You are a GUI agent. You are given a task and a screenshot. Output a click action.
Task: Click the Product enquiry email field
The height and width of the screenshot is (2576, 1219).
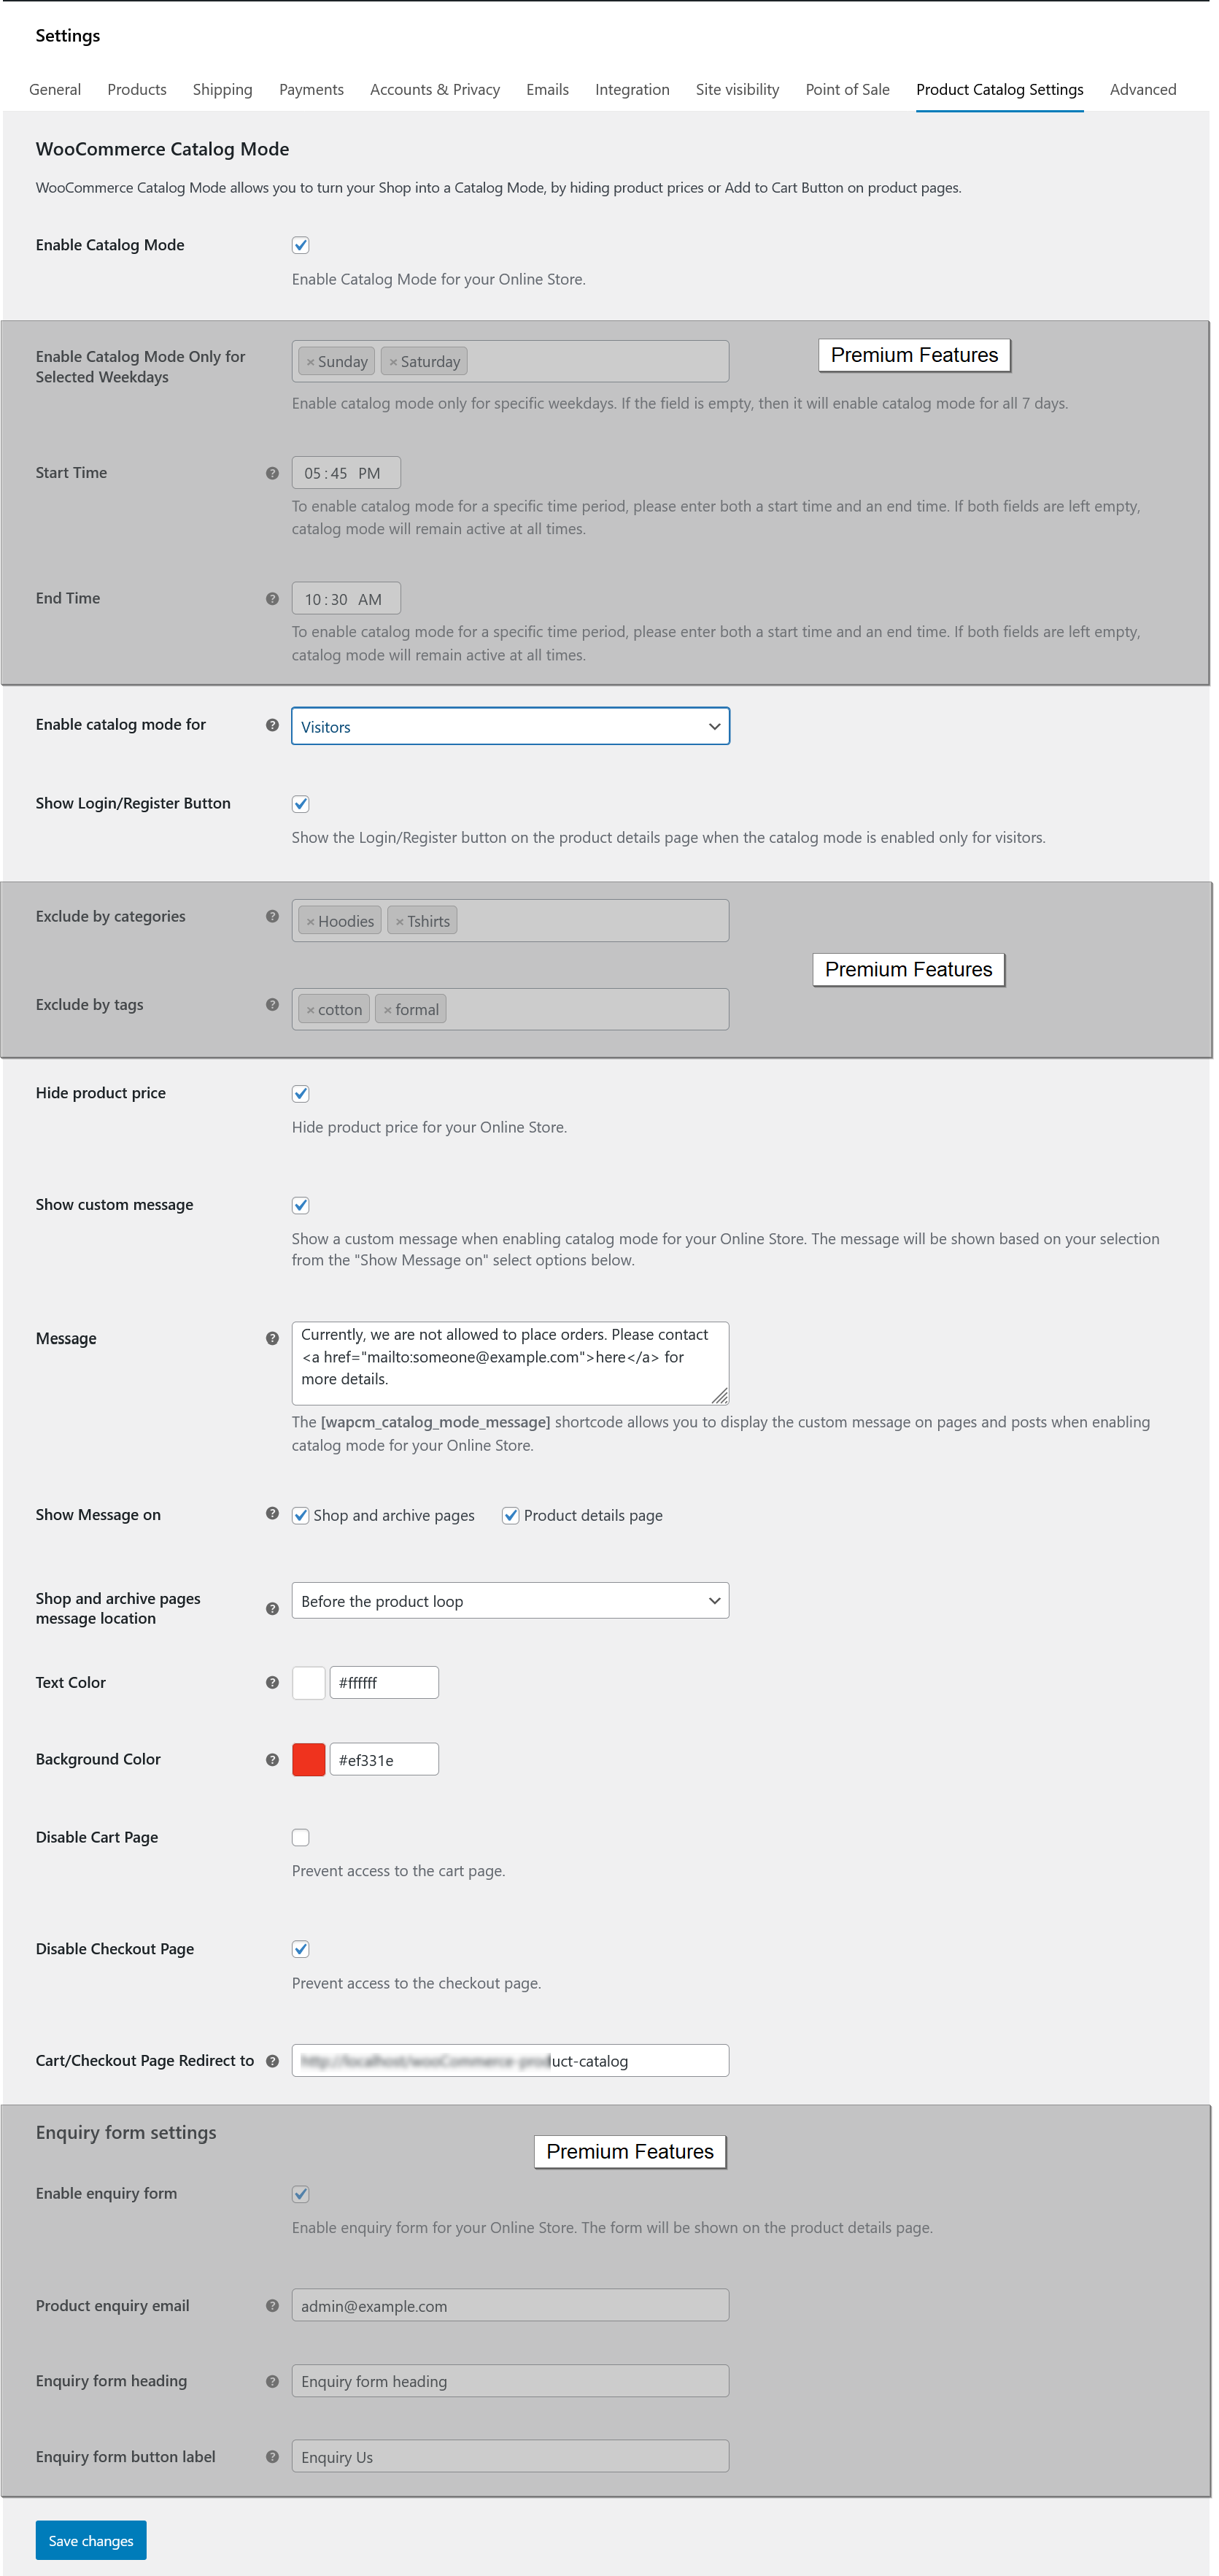pos(510,2305)
